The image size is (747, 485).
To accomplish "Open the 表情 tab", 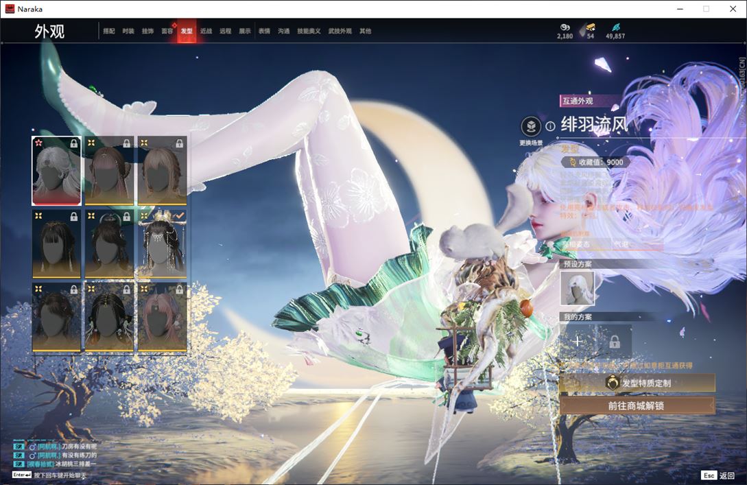I will coord(264,31).
